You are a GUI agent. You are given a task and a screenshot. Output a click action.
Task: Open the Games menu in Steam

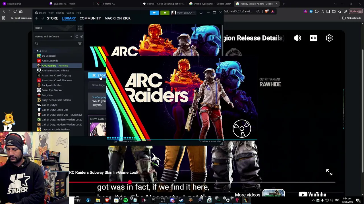pos(70,13)
